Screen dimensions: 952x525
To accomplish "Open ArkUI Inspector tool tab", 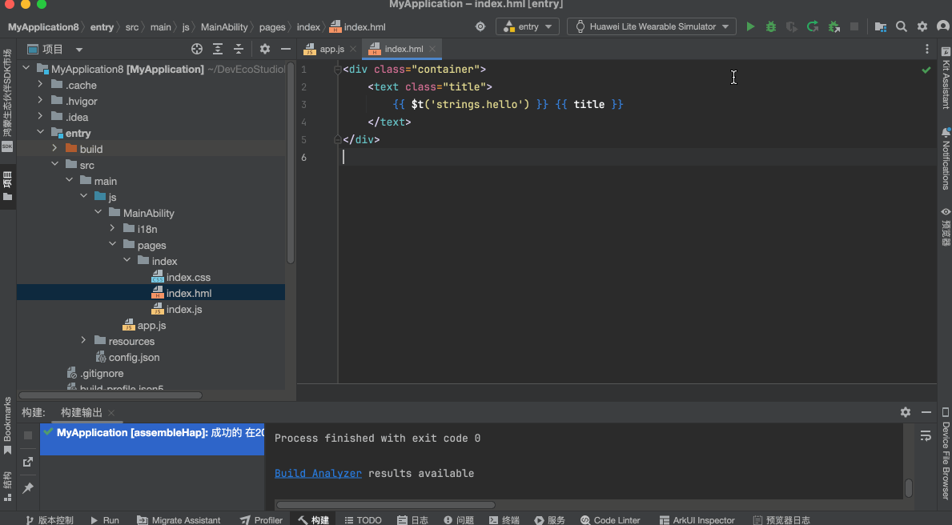I will pos(697,520).
